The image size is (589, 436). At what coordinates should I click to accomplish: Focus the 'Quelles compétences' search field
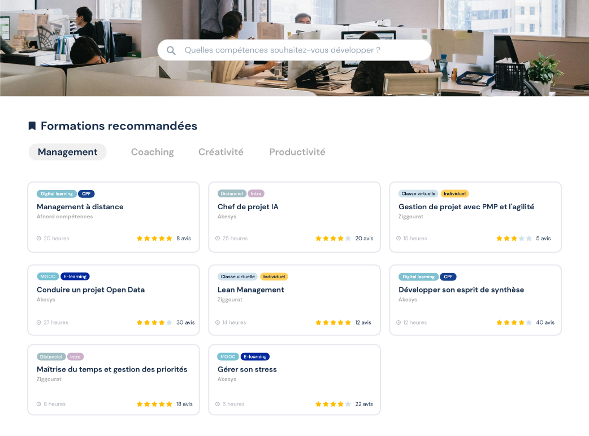(x=294, y=50)
